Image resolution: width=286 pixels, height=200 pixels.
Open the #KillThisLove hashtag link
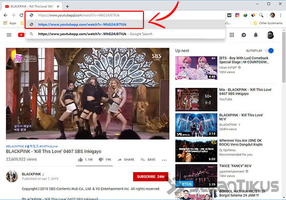click(49, 147)
